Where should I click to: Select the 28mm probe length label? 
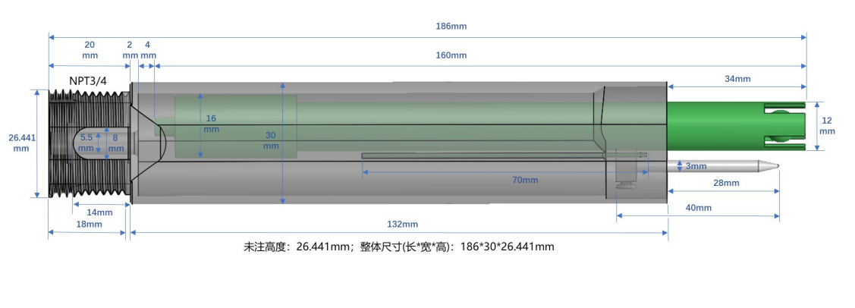(x=725, y=184)
